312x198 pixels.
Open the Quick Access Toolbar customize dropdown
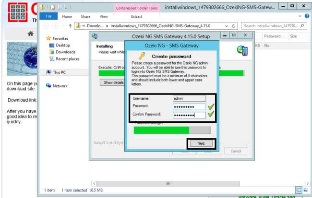coord(66,8)
